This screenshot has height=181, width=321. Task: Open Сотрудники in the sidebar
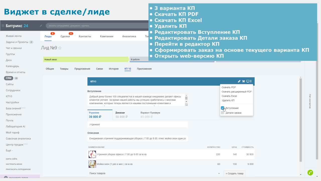[13, 90]
